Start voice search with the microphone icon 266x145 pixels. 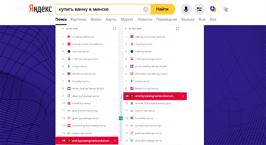(186, 9)
